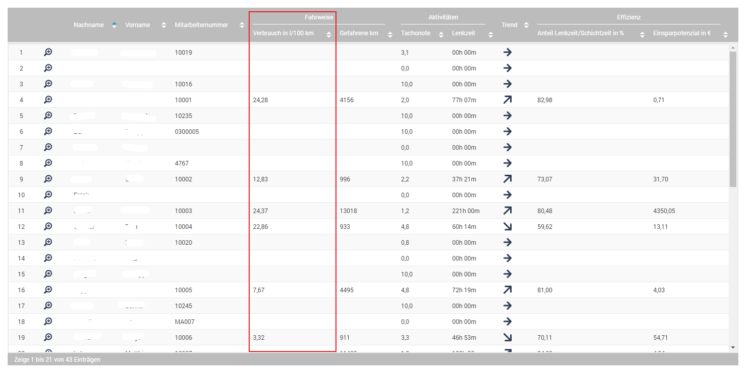
Task: Click the scrollbar down arrow
Action: point(733,347)
